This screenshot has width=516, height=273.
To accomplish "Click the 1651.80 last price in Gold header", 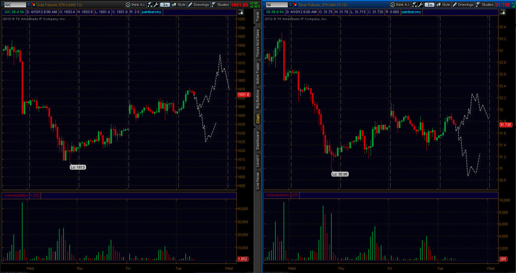I will point(239,5).
